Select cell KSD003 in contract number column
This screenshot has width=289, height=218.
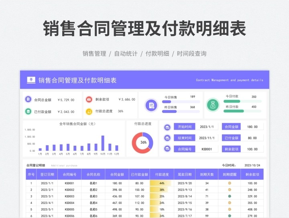pyautogui.click(x=69, y=196)
